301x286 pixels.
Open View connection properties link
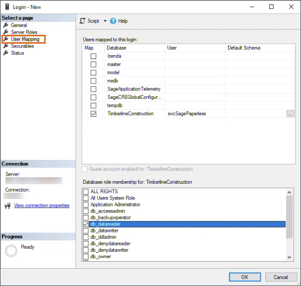click(x=42, y=205)
